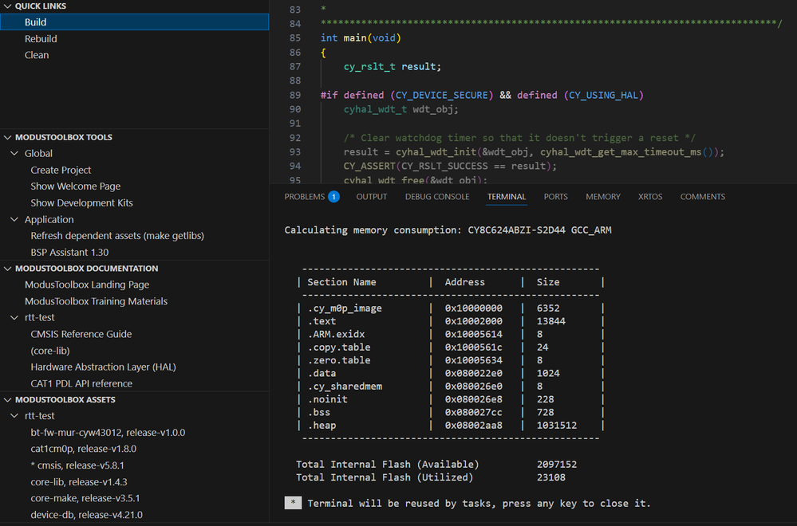Collapse the MODUSTOOLBOX ASSETS section
Screen dimensions: 797x526
pyautogui.click(x=7, y=399)
